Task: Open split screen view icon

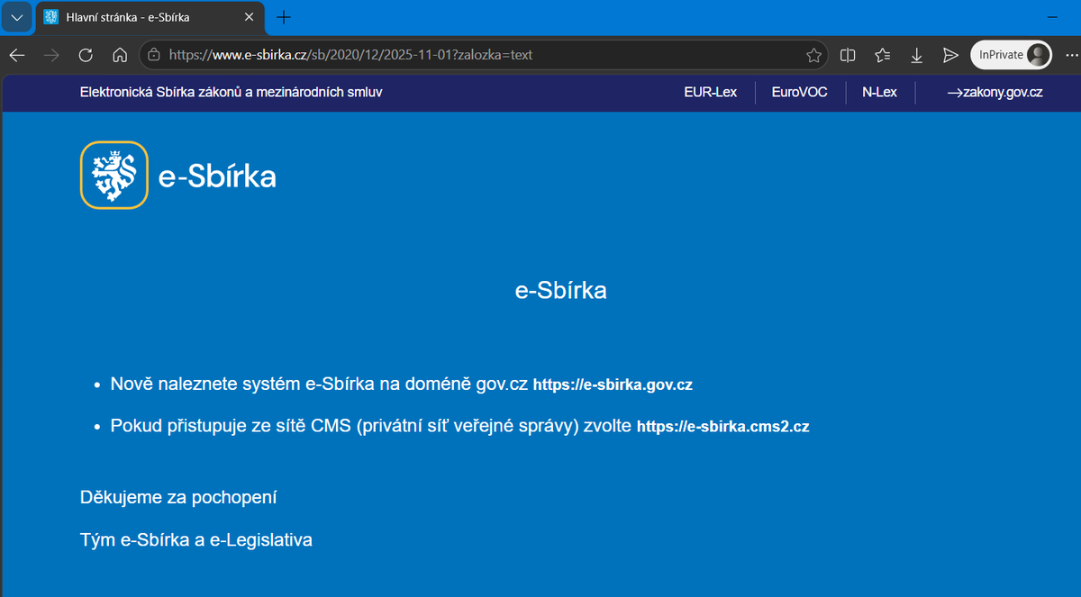Action: point(848,55)
